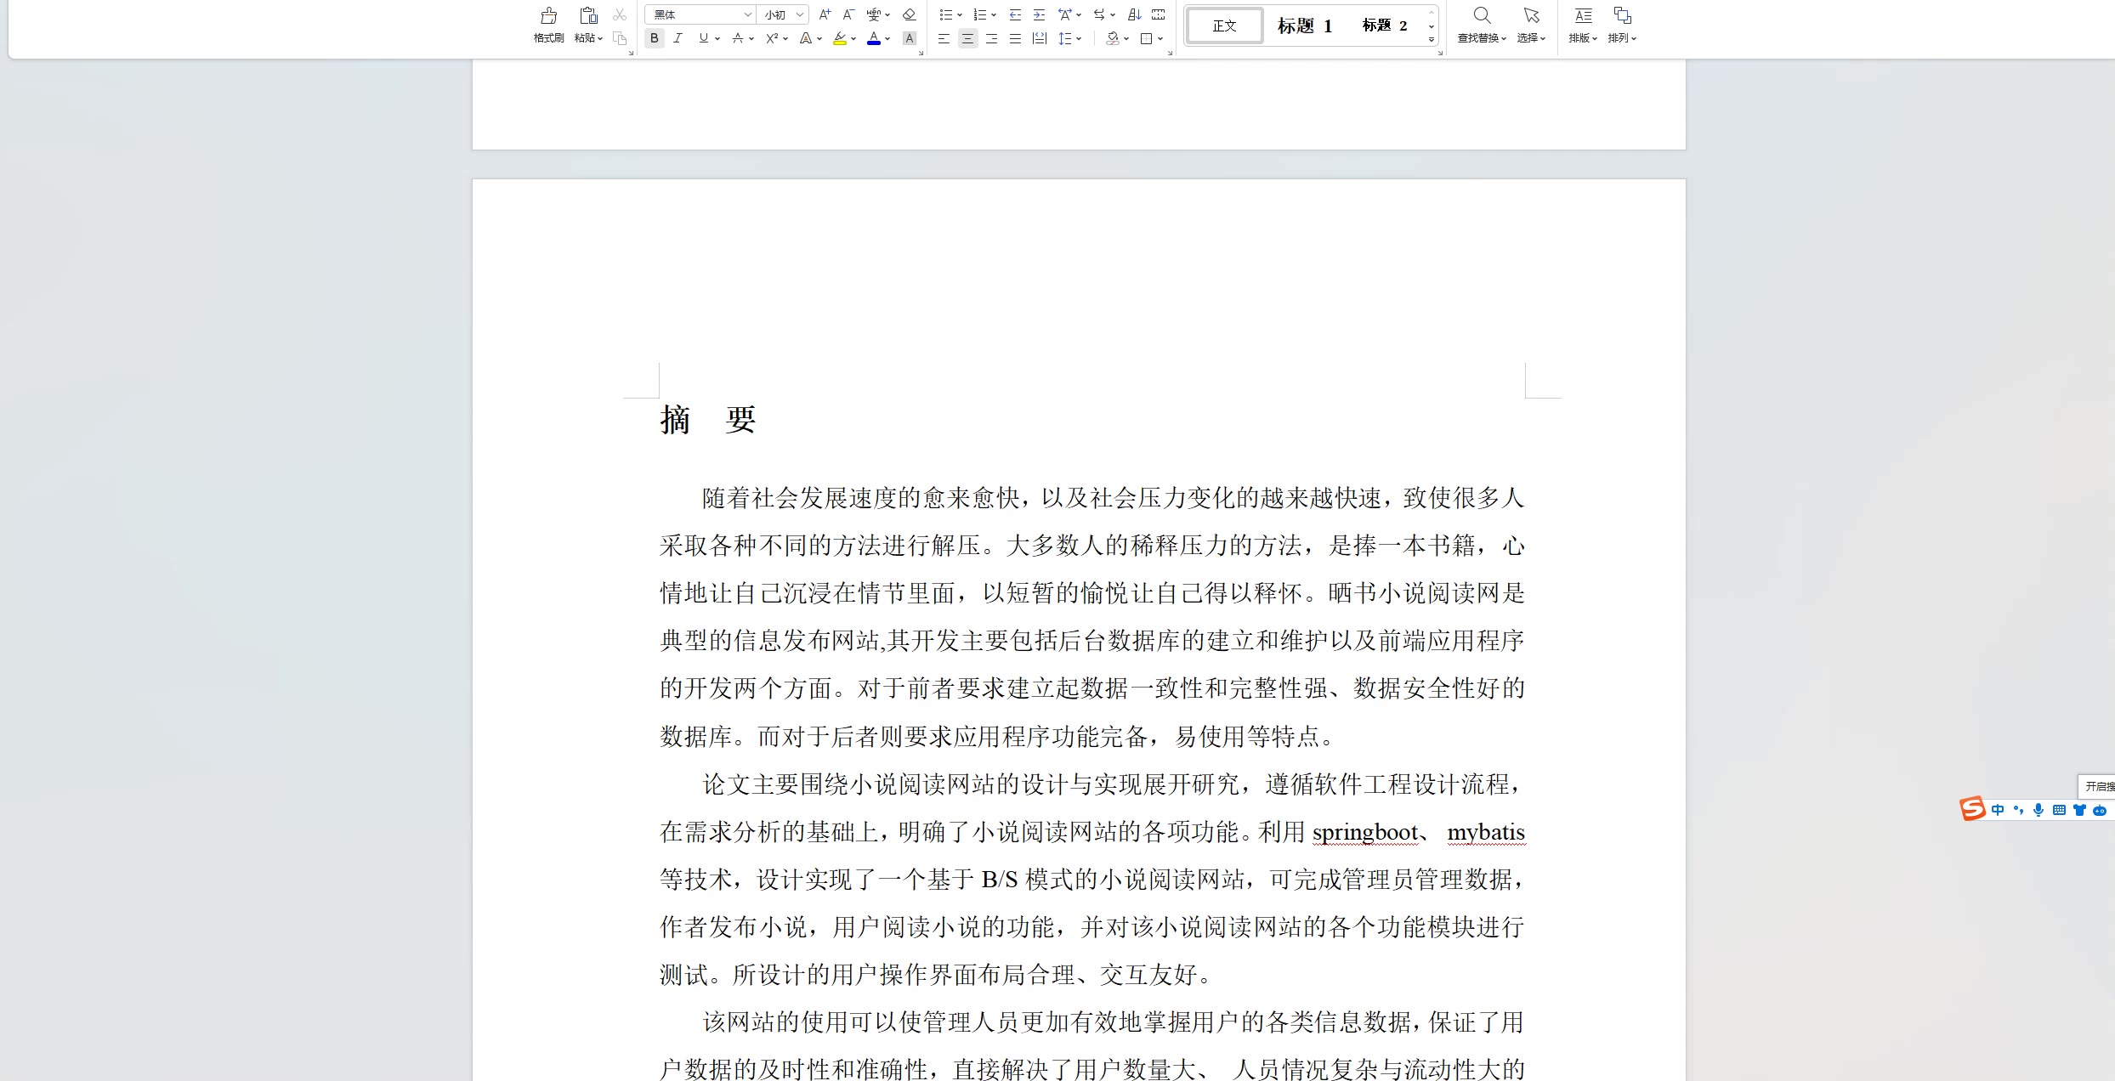Viewport: 2115px width, 1081px height.
Task: Apply blue font color
Action: point(874,38)
